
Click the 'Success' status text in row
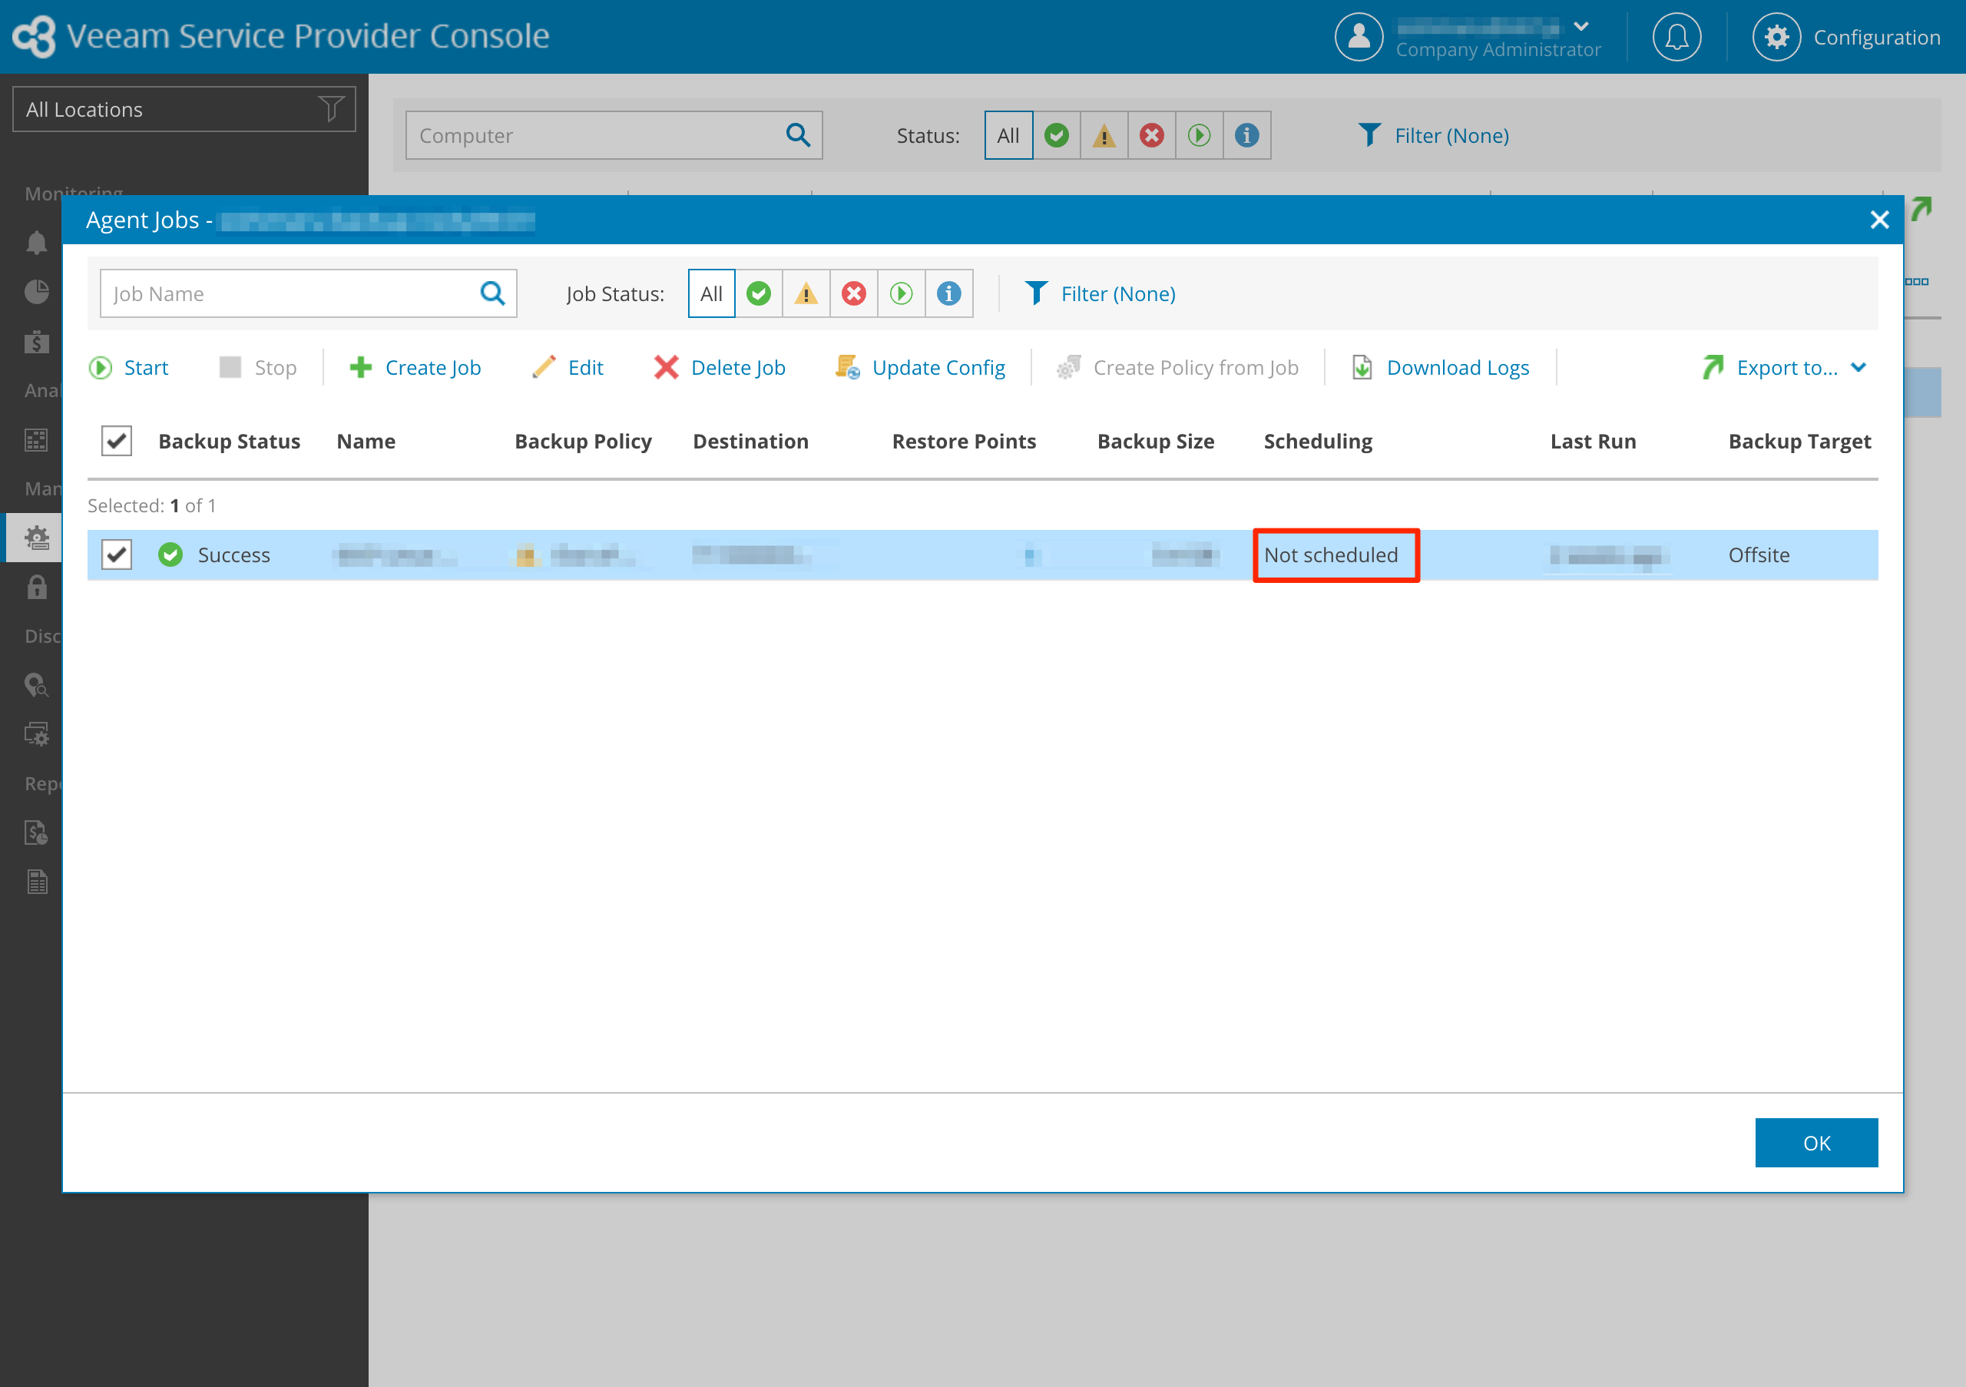click(233, 554)
